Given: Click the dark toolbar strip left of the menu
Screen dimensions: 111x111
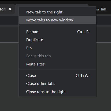Looking at the screenshot, I should click(x=9, y=20).
